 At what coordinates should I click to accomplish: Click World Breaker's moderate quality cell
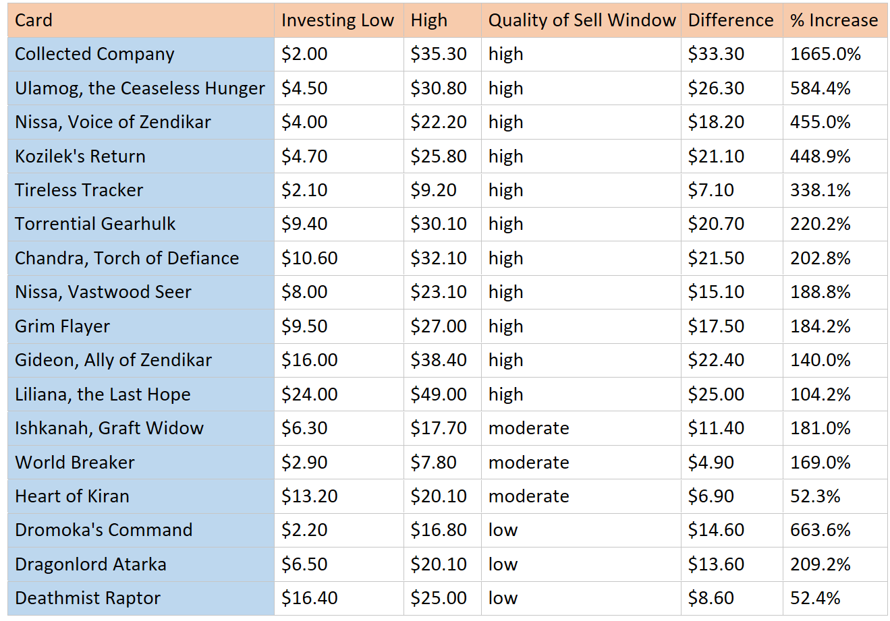[529, 463]
